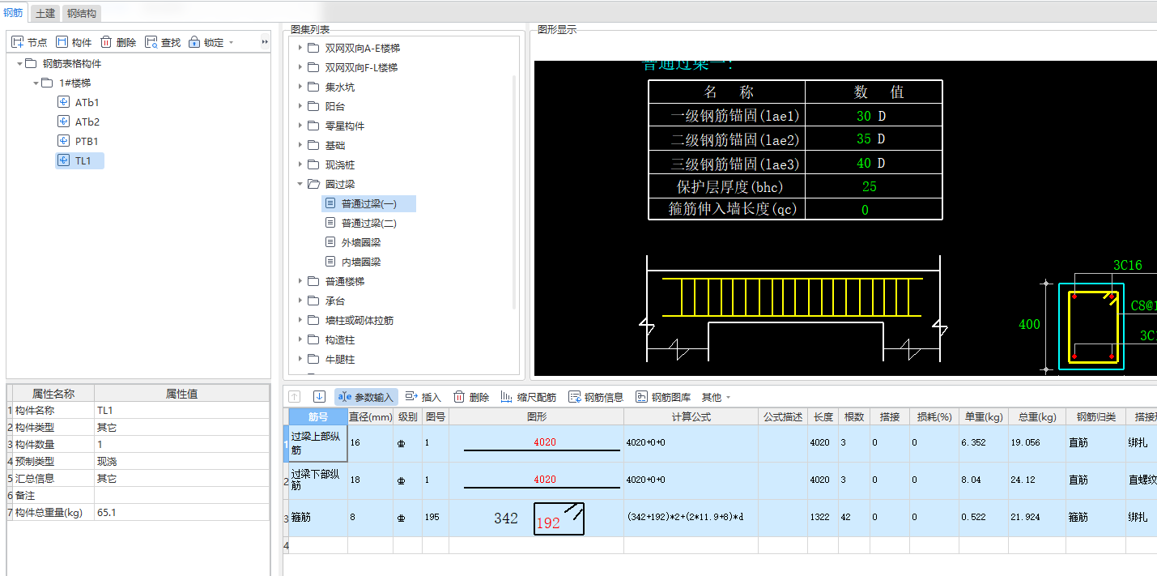This screenshot has height=576, width=1157.
Task: Click the 钢筋图库 button
Action: [663, 397]
